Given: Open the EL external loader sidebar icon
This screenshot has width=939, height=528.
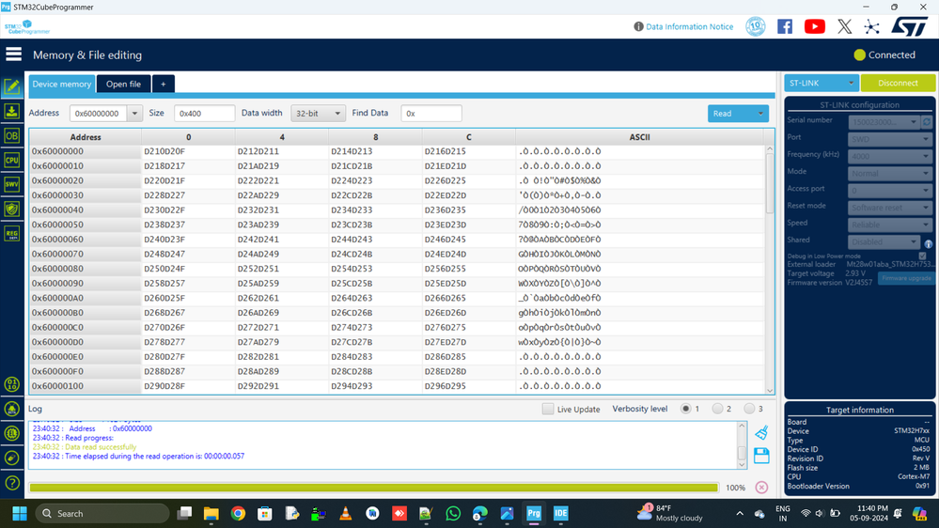Looking at the screenshot, I should [12, 433].
